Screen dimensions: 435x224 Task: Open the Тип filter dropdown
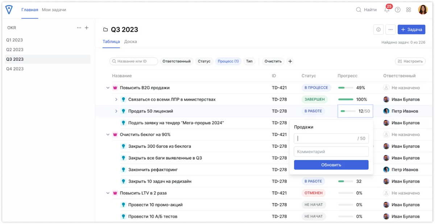(249, 61)
